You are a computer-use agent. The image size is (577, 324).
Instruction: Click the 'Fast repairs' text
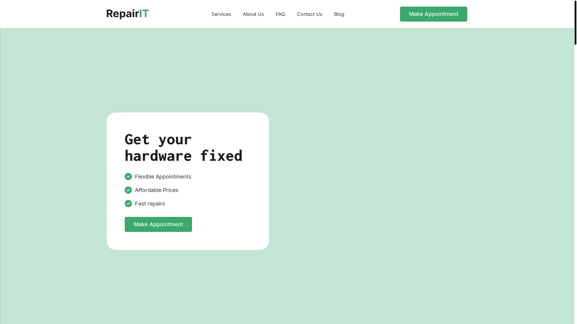click(x=150, y=204)
